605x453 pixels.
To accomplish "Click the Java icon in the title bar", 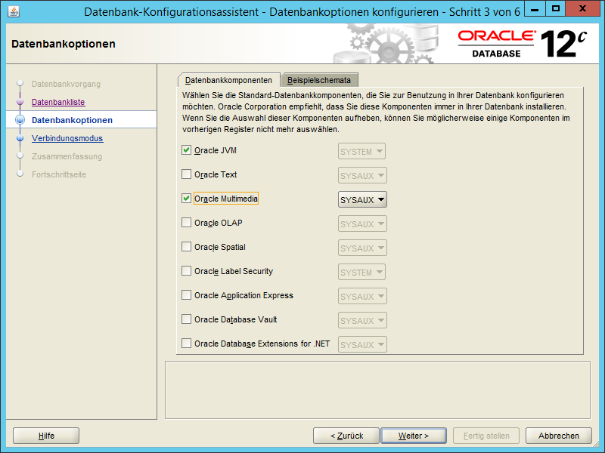I will tap(14, 11).
